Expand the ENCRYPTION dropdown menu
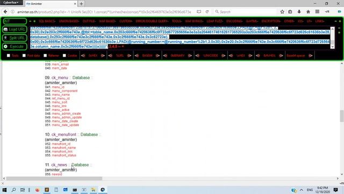The image size is (344, 194). coord(271,21)
